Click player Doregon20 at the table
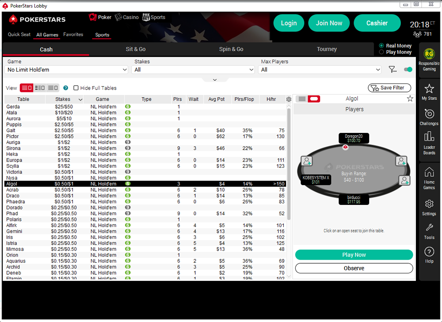Image resolution: width=442 pixels, height=322 pixels. pyautogui.click(x=354, y=138)
